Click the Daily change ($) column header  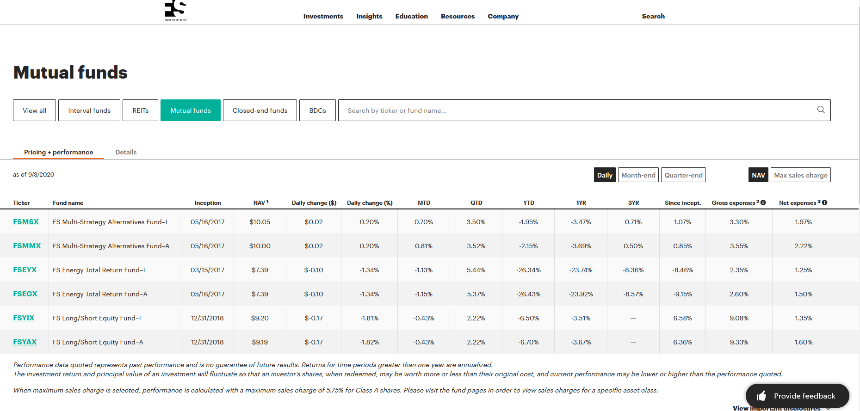click(314, 203)
